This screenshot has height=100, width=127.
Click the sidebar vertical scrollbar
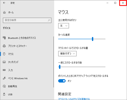(54, 62)
